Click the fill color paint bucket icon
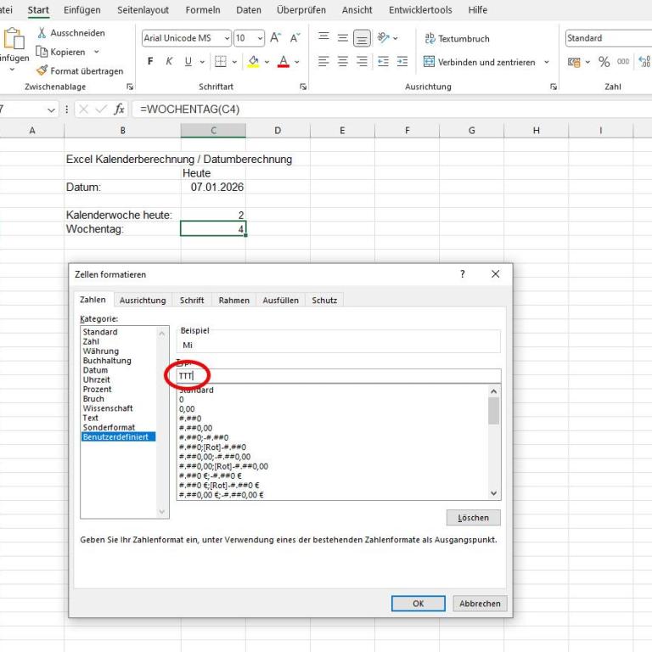Viewport: 652px width, 652px height. (x=253, y=62)
